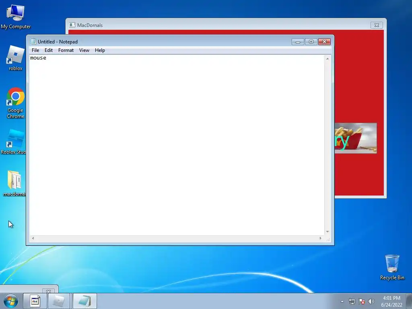Screen dimensions: 412x309
Task: Maximize the Notepad window
Action: pyautogui.click(x=311, y=42)
